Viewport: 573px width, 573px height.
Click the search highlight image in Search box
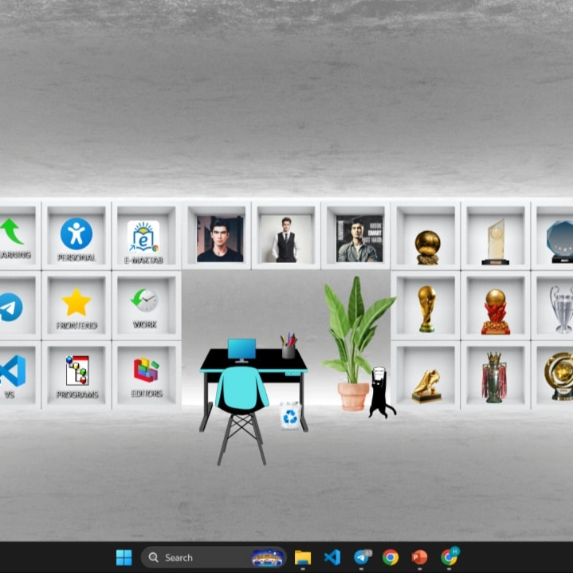tap(268, 557)
